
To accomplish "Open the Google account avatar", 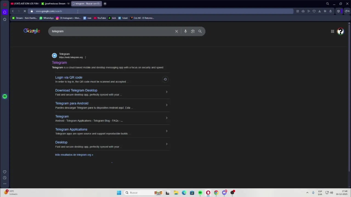I will (x=340, y=31).
